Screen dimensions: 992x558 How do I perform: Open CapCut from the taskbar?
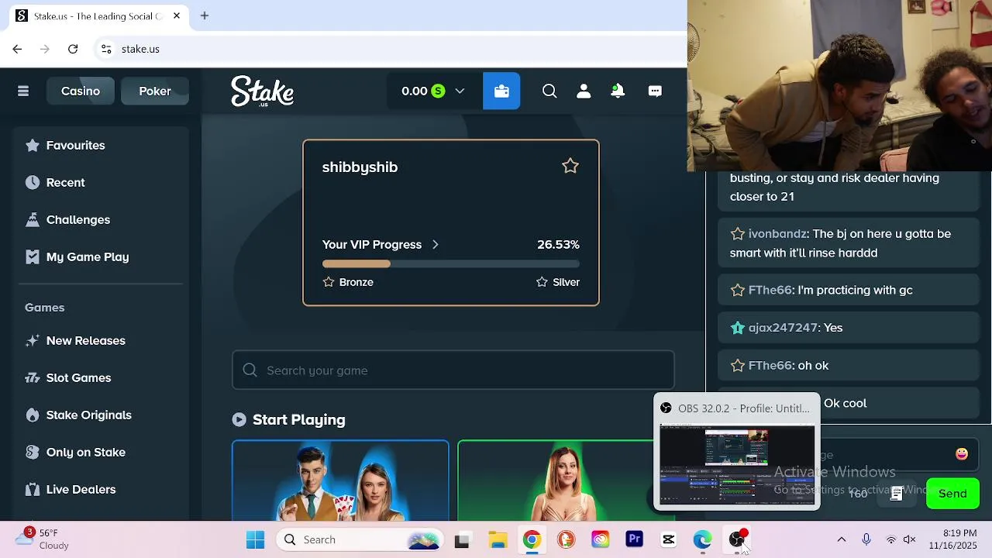(x=669, y=539)
